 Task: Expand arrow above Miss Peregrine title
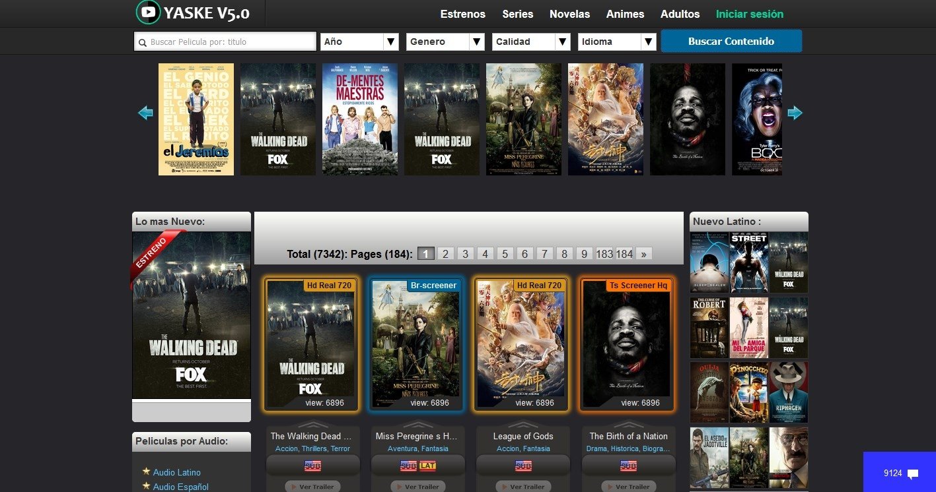(x=417, y=424)
